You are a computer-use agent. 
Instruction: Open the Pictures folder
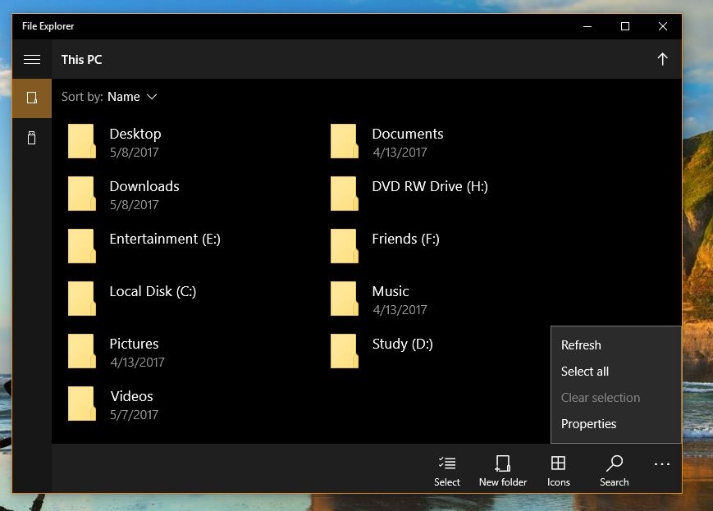tap(135, 344)
